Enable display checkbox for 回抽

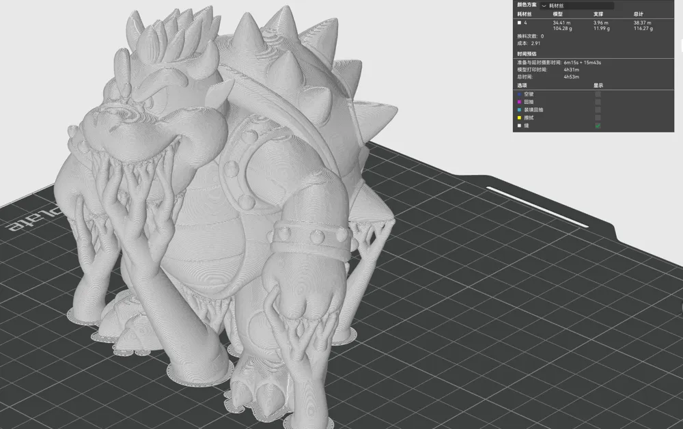[598, 102]
